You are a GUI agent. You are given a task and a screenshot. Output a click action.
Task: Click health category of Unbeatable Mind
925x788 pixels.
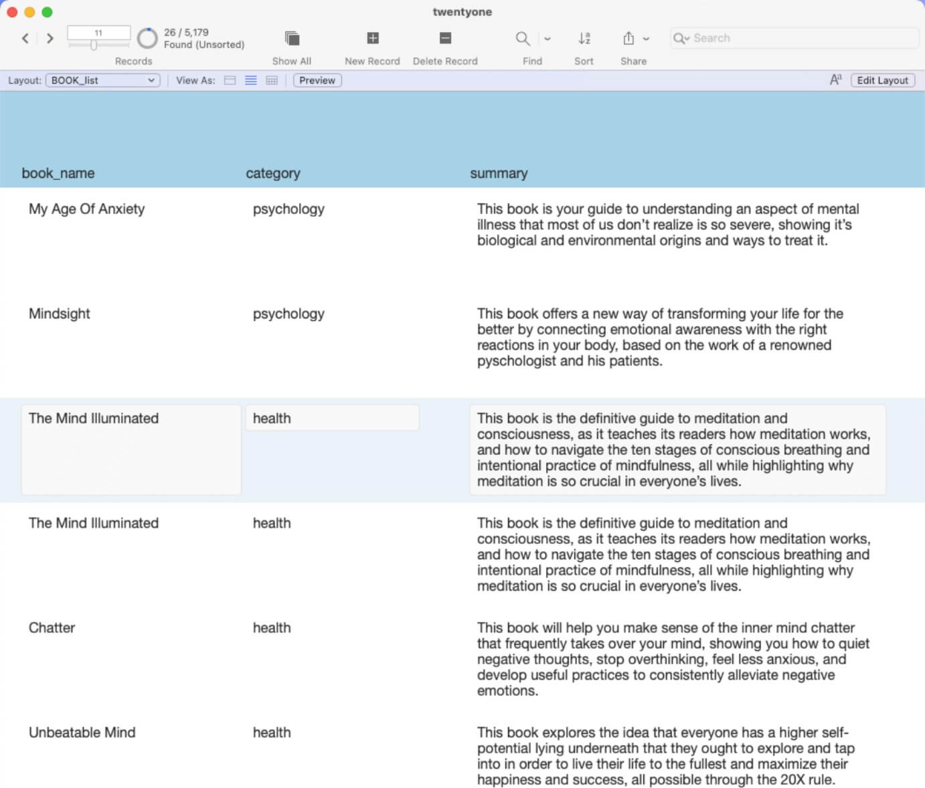272,732
